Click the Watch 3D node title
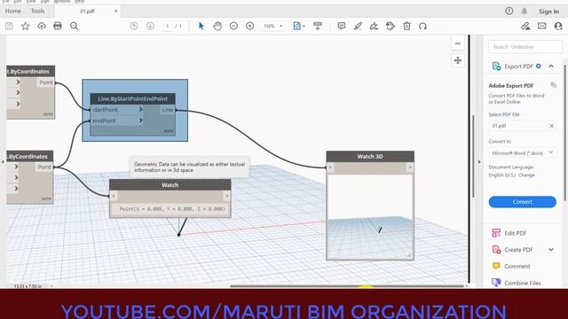The image size is (568, 319). pos(370,157)
